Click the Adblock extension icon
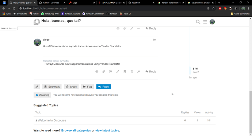The width and height of the screenshot is (252, 136). (220, 8)
